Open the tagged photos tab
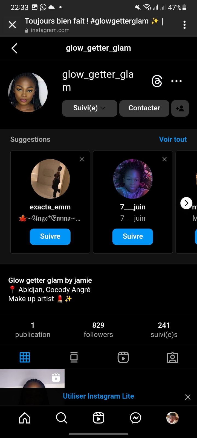197x438 pixels. pos(172,357)
